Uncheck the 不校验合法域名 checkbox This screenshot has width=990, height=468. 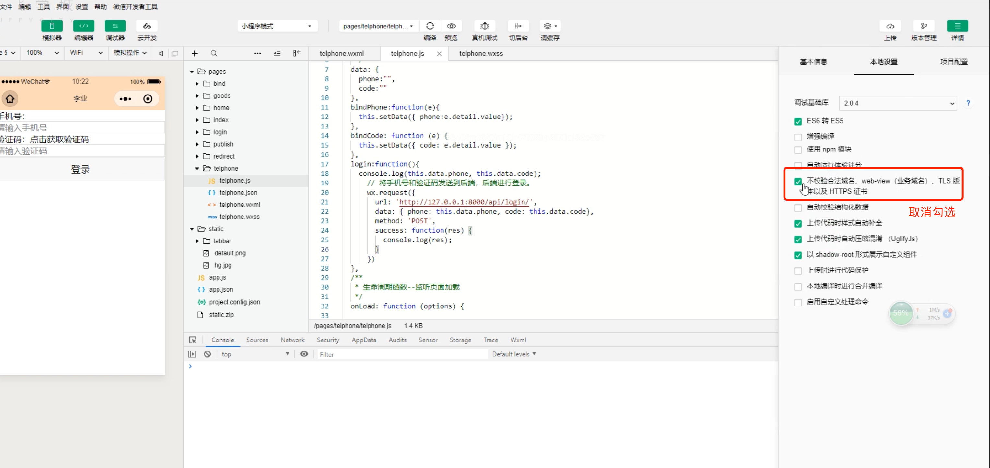(x=798, y=182)
